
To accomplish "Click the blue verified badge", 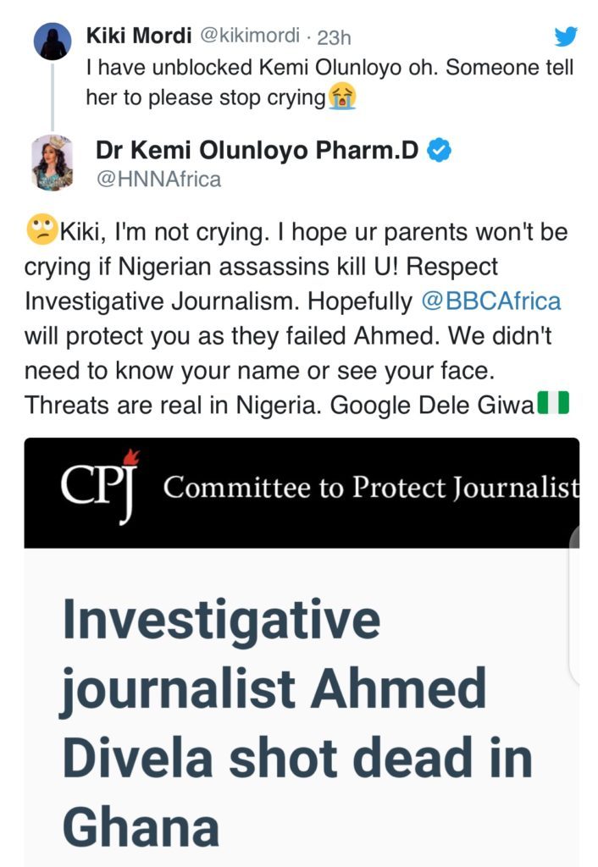I will point(439,152).
